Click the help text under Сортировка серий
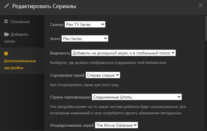The image size is (207, 131). (84, 85)
